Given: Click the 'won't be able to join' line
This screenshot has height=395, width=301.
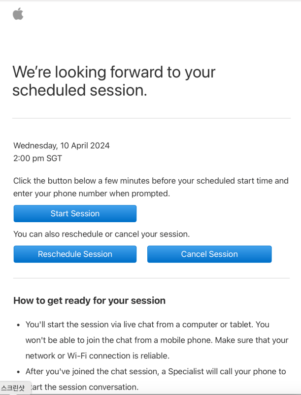Looking at the screenshot, I should [x=157, y=341].
